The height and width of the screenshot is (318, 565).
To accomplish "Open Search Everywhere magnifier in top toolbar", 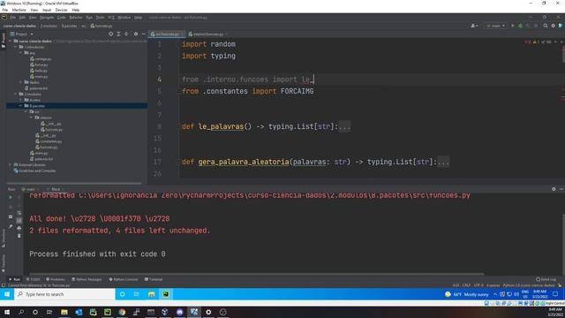I will [x=546, y=26].
